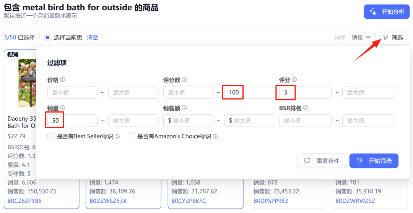Image resolution: width=413 pixels, height=213 pixels.
Task: Enable the 是否有Amazon's Choice标识 checkbox
Action: 131,137
